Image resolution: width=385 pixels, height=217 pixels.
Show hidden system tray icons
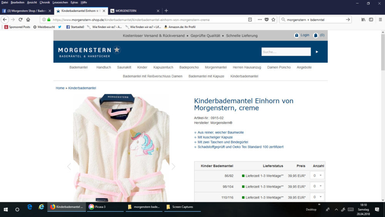pyautogui.click(x=336, y=210)
